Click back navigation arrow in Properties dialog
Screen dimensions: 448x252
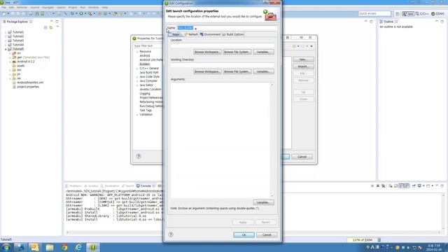294,46
